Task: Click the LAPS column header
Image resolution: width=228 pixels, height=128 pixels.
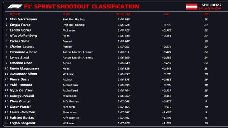Action: point(206,14)
